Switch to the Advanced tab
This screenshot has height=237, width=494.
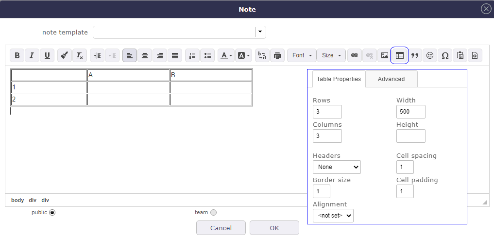(x=391, y=79)
